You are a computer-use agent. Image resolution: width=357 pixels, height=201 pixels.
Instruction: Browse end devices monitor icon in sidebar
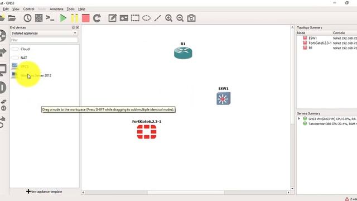coord(3,70)
